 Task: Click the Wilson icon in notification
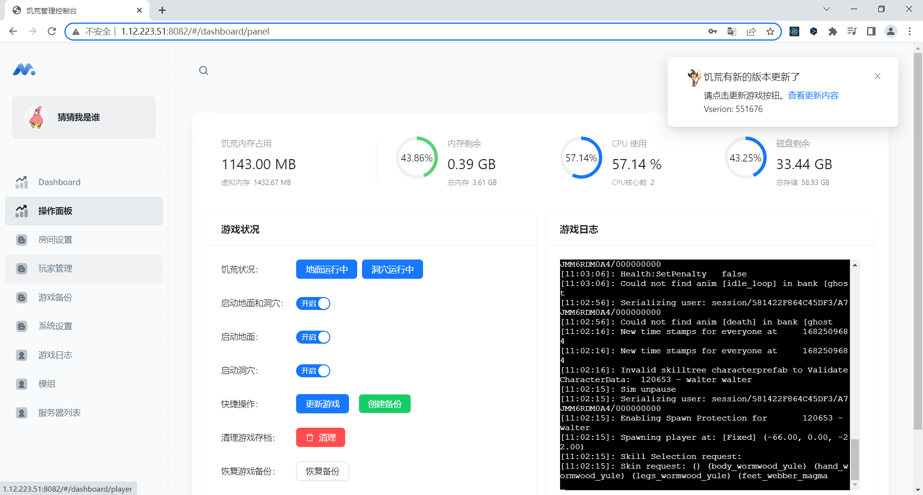tap(694, 77)
